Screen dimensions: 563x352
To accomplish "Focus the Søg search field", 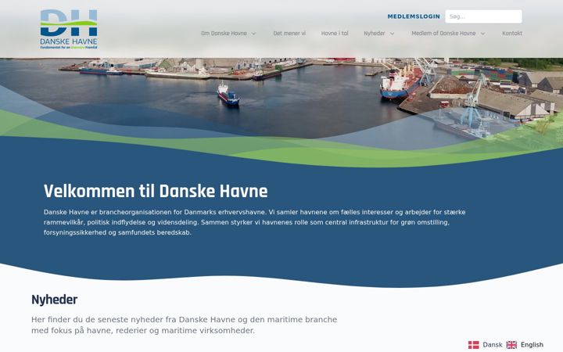I will click(483, 16).
